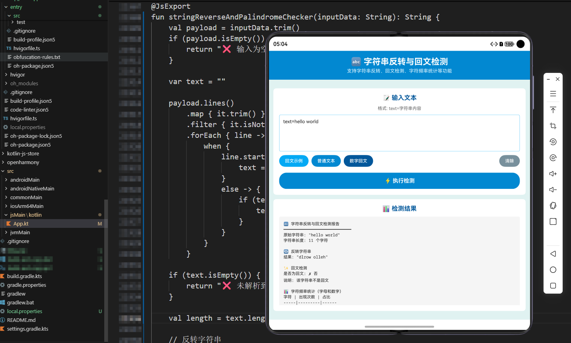Tap the emulator Back triangle button
This screenshot has width=571, height=343.
(553, 254)
